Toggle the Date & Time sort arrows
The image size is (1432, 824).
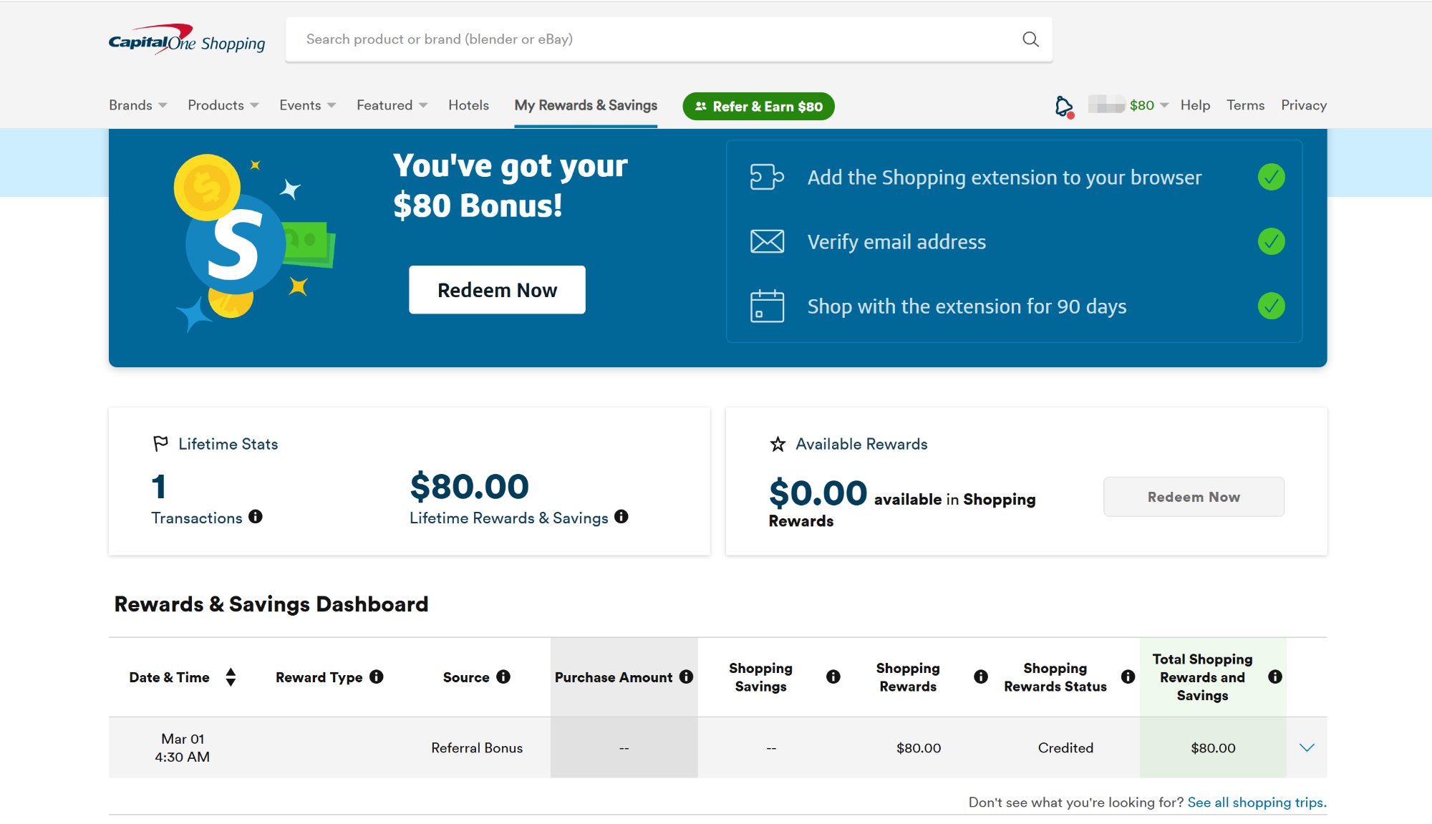tap(231, 677)
